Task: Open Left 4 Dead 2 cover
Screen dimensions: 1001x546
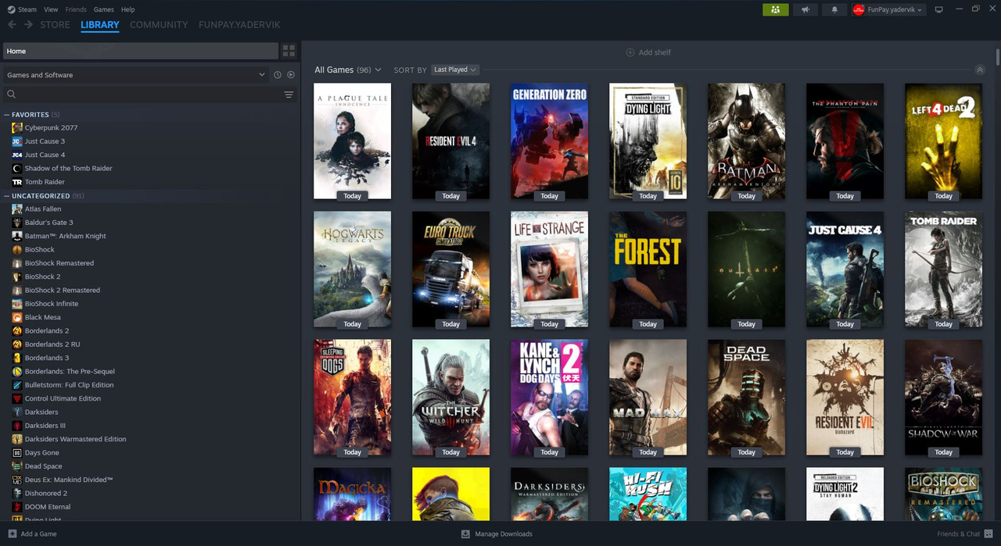Action: (x=944, y=141)
